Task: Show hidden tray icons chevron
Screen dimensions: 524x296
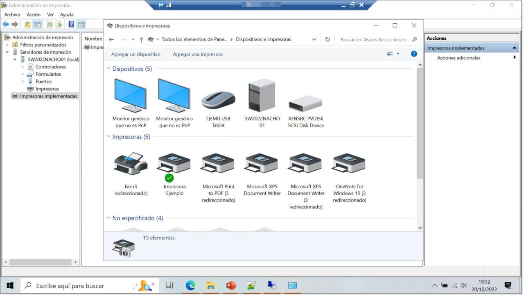Action: [x=434, y=285]
